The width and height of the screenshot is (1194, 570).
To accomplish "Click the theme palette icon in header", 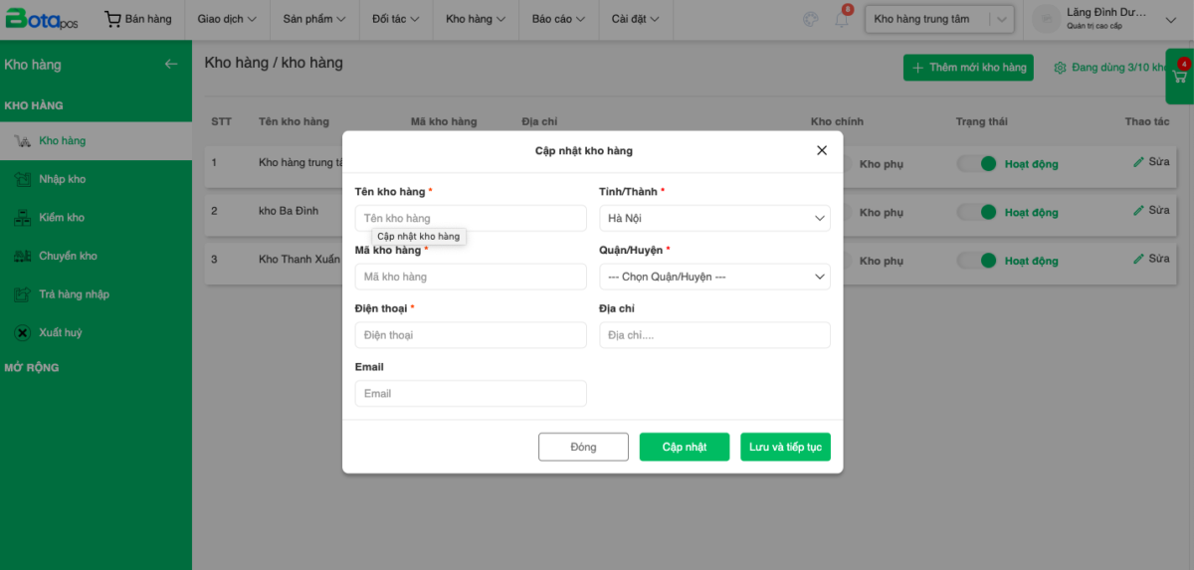I will coord(811,20).
